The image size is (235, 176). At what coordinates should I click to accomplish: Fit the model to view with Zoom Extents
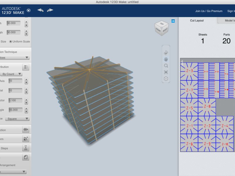point(166,72)
